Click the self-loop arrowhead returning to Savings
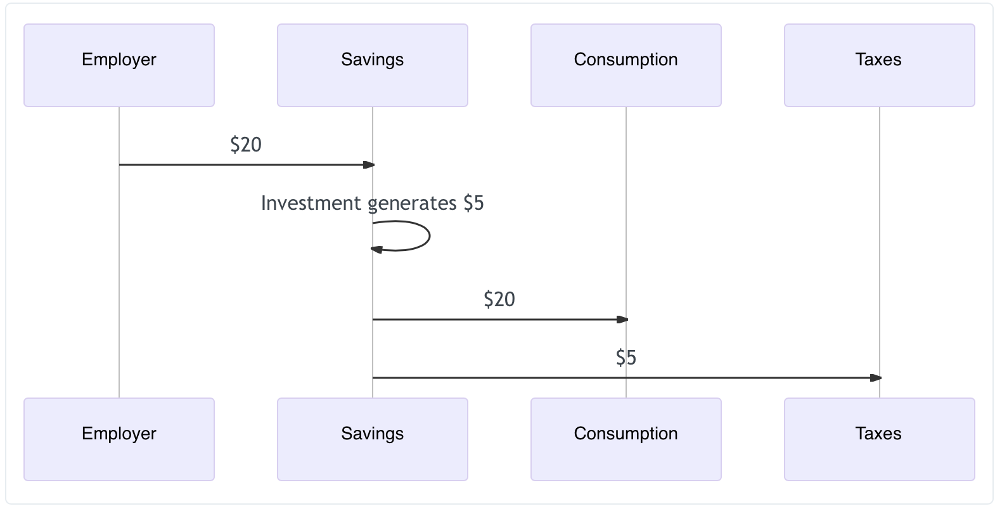The width and height of the screenshot is (995, 511). [x=376, y=250]
